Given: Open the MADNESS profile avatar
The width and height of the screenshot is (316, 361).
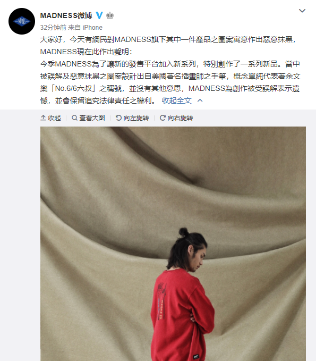Looking at the screenshot, I should 22,21.
